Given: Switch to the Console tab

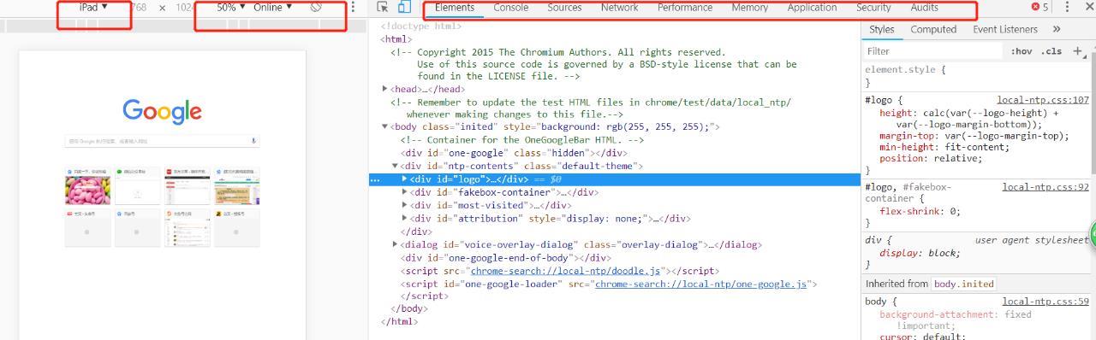Looking at the screenshot, I should (x=510, y=7).
